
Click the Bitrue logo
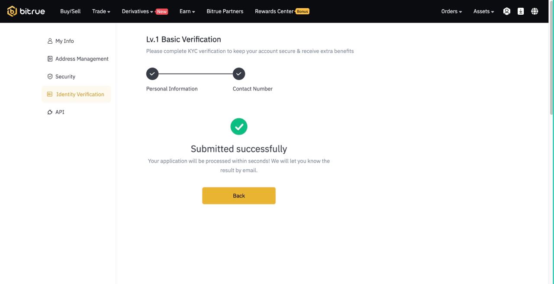pyautogui.click(x=26, y=11)
